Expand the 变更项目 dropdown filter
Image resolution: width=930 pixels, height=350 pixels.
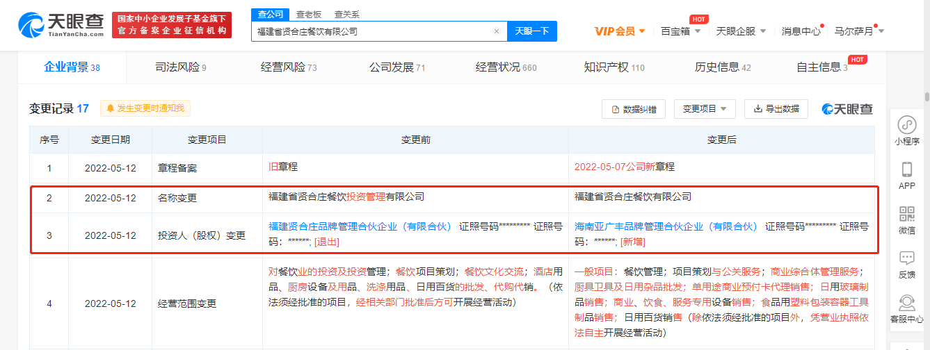click(x=705, y=109)
